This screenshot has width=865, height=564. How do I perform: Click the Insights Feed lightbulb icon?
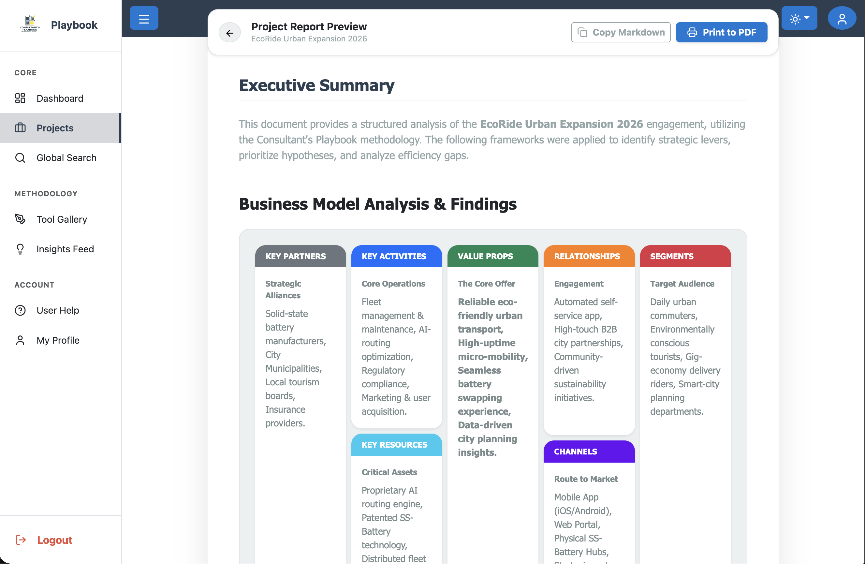point(20,249)
